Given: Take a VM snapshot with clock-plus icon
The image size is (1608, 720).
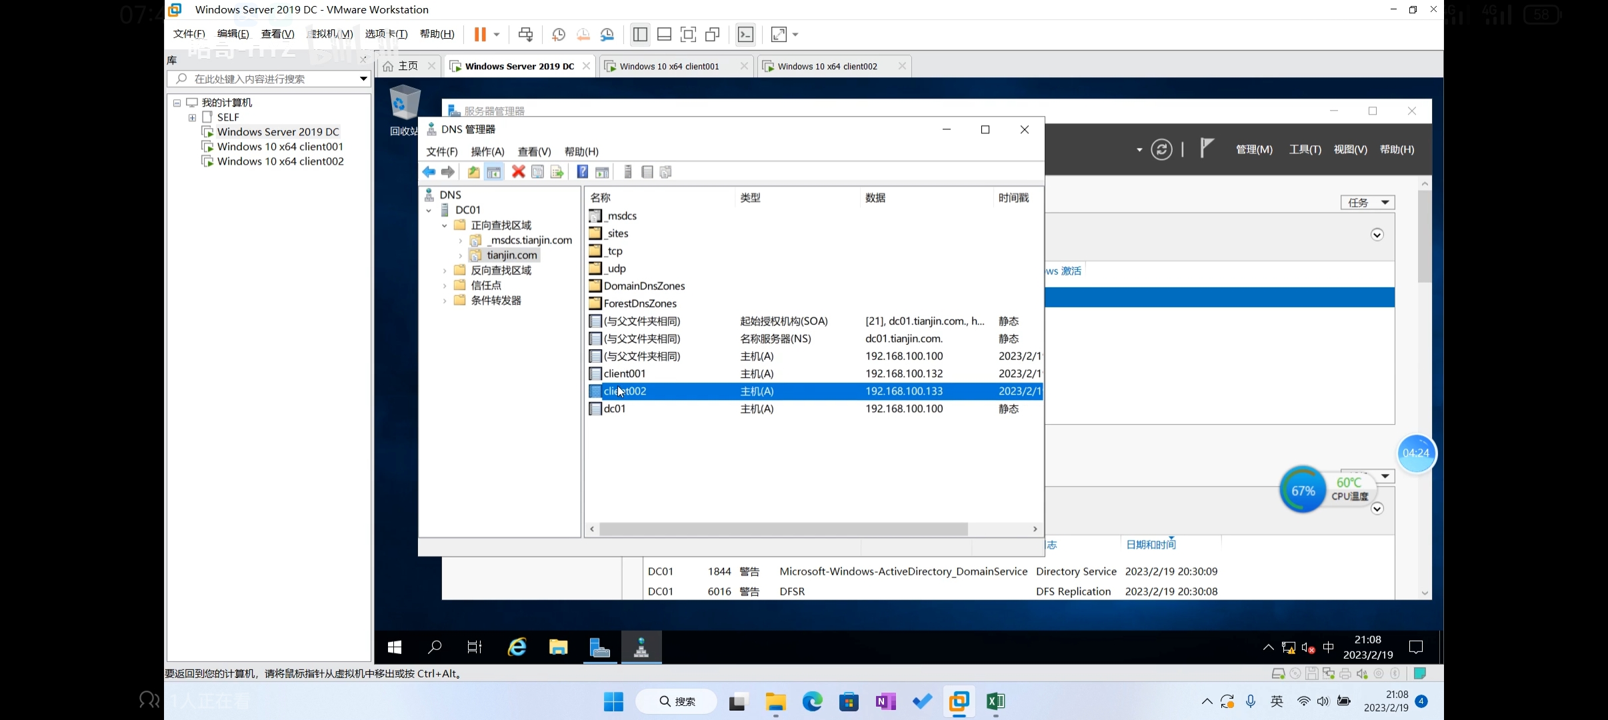Looking at the screenshot, I should click(559, 35).
